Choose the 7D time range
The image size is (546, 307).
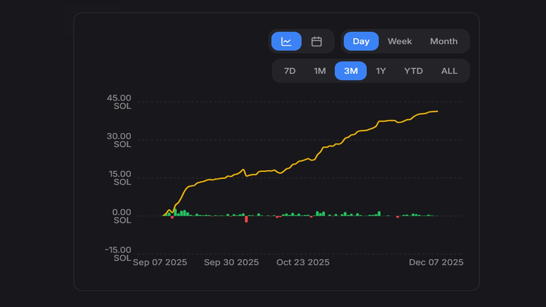coord(290,71)
